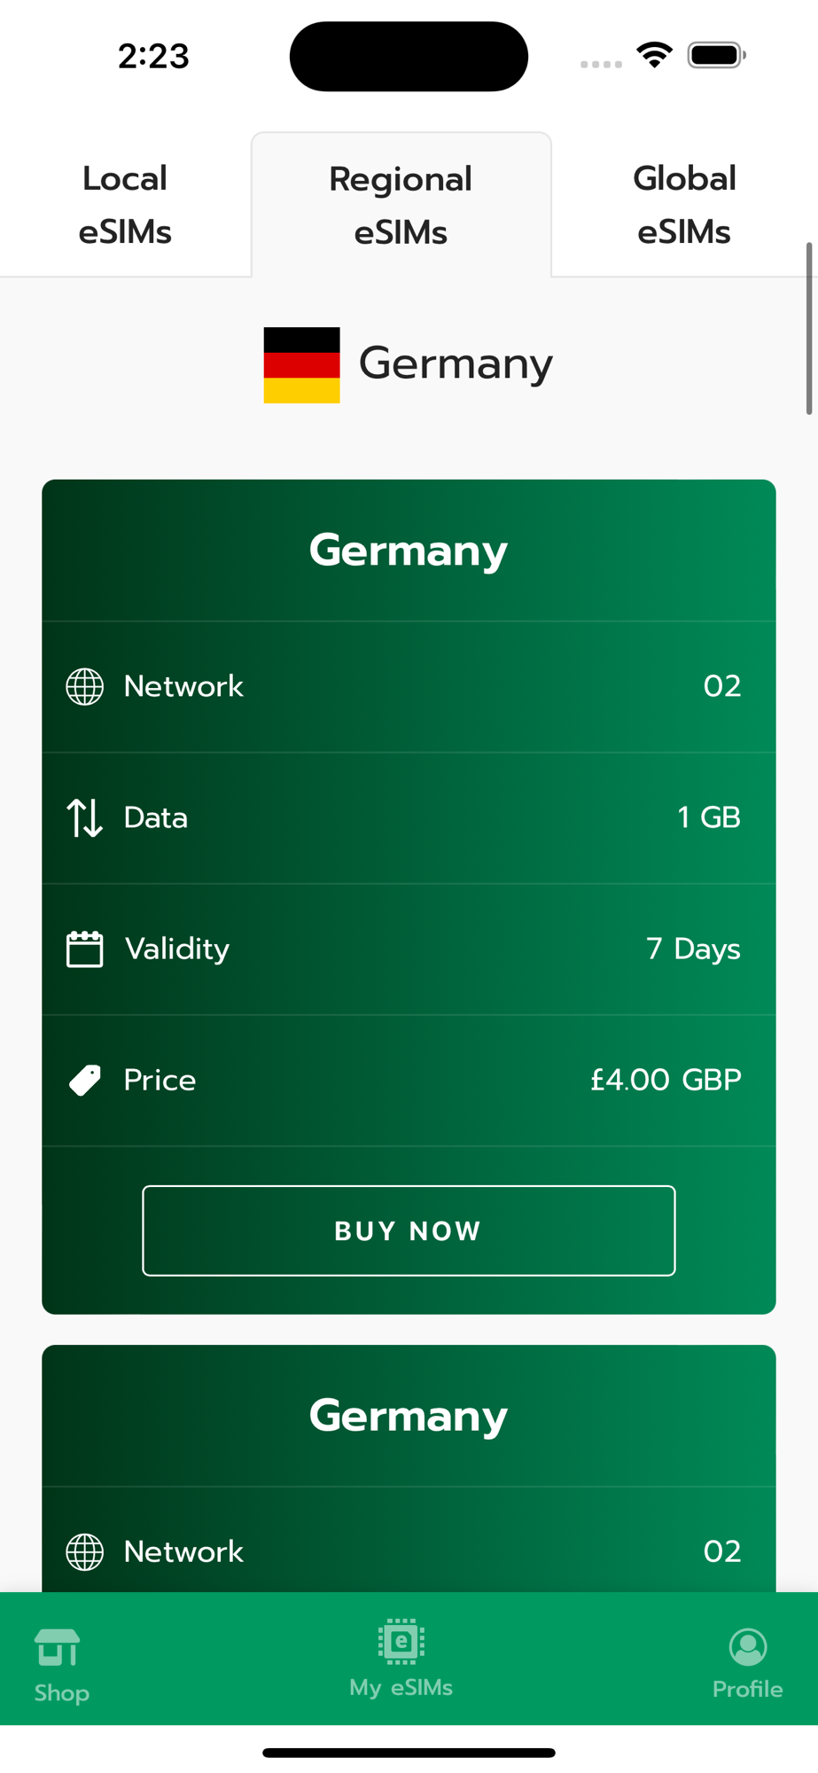
Task: Switch to the Local eSIMs tab
Action: pyautogui.click(x=125, y=205)
